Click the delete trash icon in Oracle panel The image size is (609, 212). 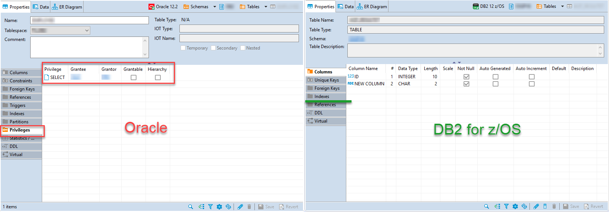tap(249, 207)
